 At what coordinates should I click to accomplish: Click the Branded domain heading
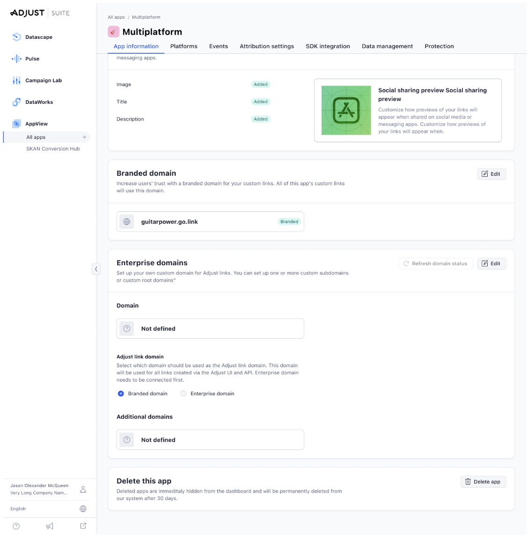point(146,173)
